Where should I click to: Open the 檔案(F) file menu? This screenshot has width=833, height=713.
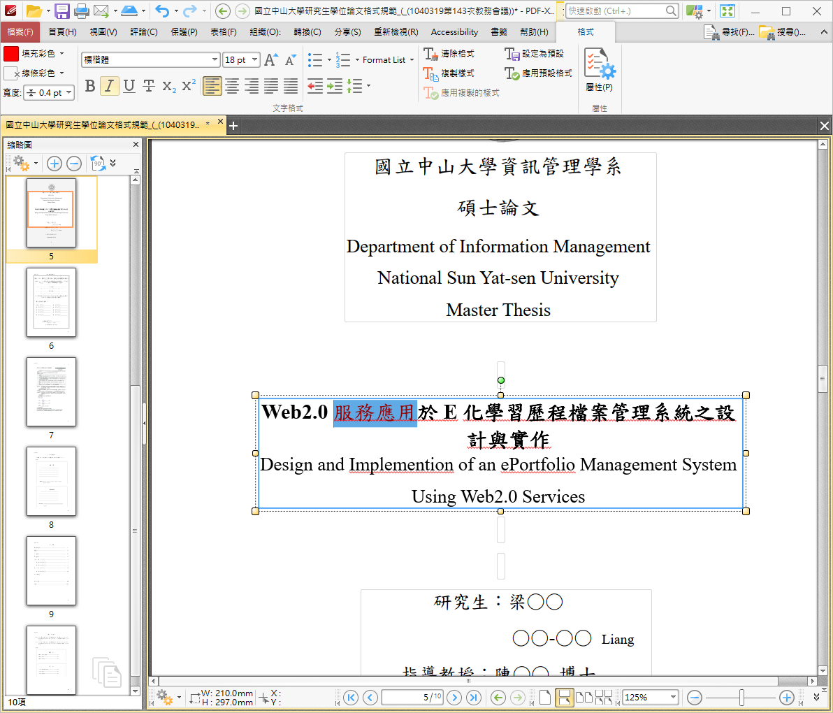pyautogui.click(x=20, y=32)
